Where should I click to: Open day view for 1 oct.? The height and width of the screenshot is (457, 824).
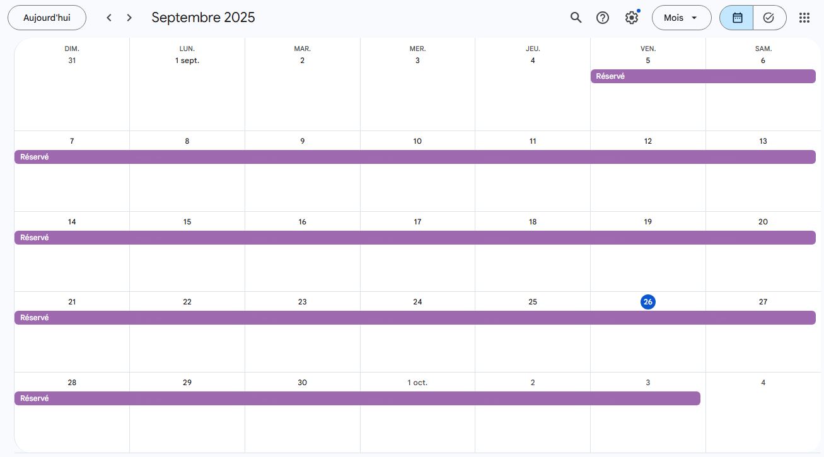tap(417, 383)
